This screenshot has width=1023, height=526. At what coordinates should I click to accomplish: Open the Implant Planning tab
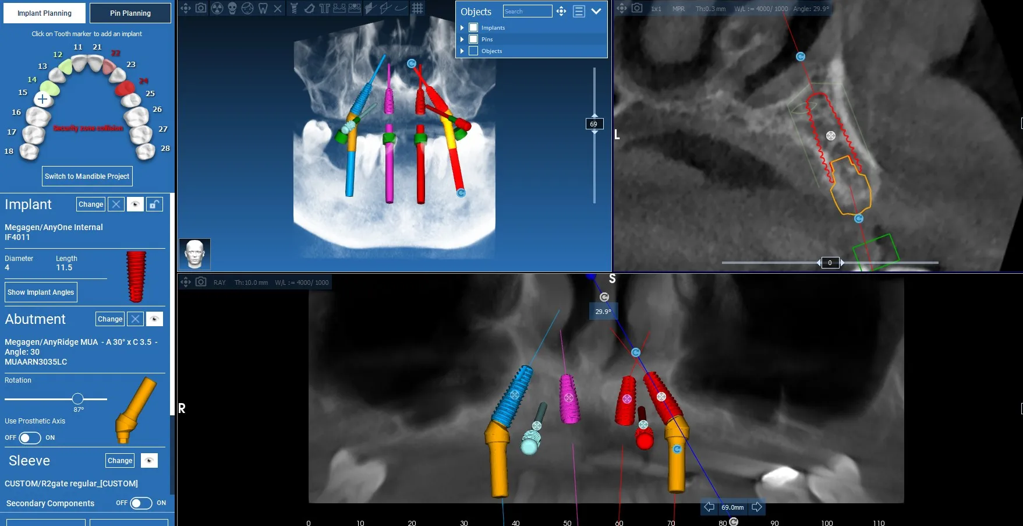click(44, 13)
